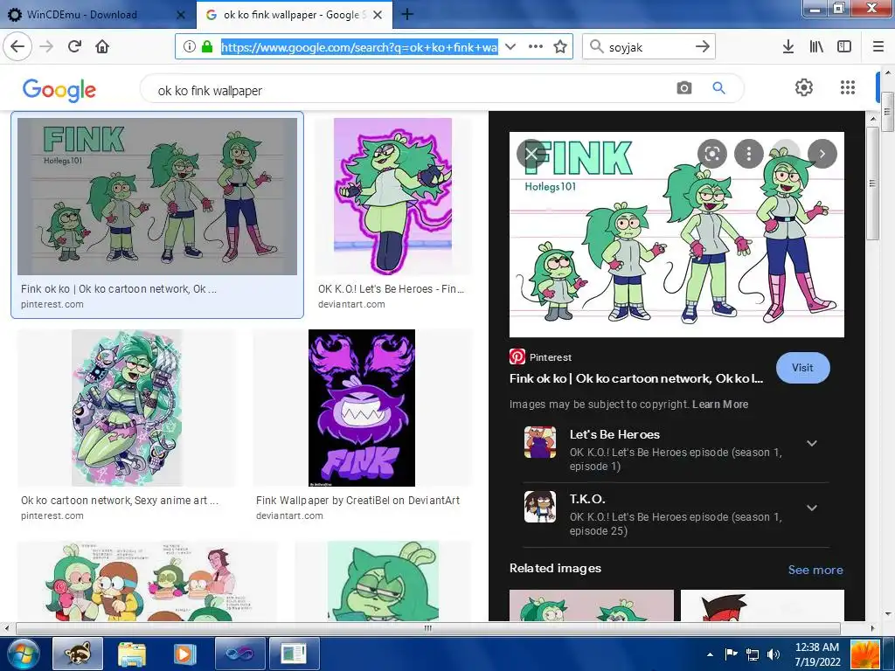Screen dimensions: 895x671
Task: Open the network tray icon
Action: (753, 654)
